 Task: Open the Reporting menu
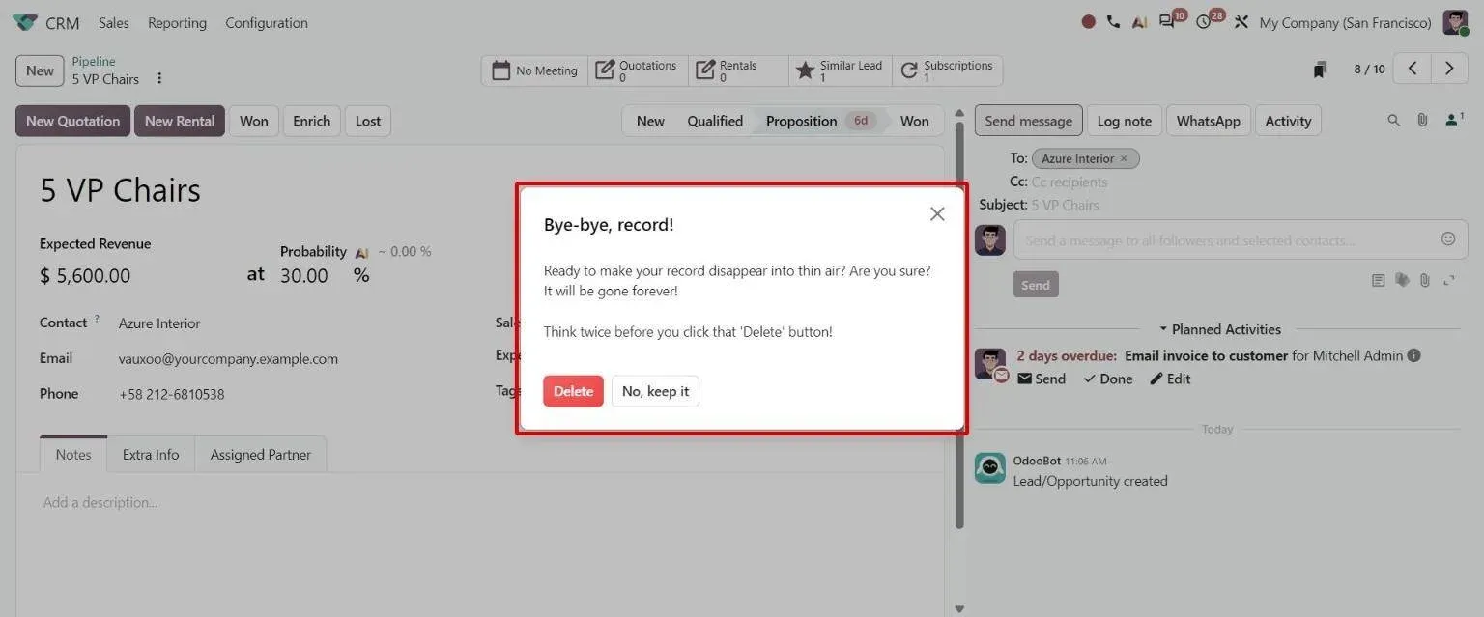[x=177, y=22]
